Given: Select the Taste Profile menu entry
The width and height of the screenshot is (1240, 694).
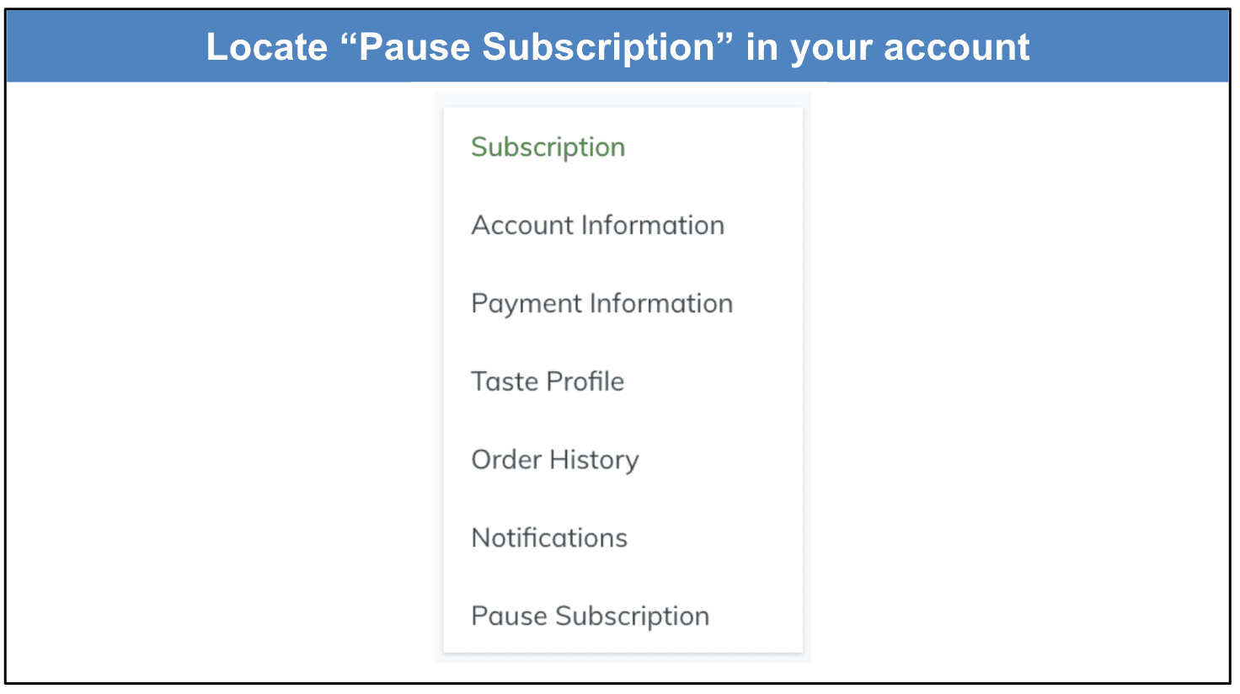Looking at the screenshot, I should tap(548, 382).
